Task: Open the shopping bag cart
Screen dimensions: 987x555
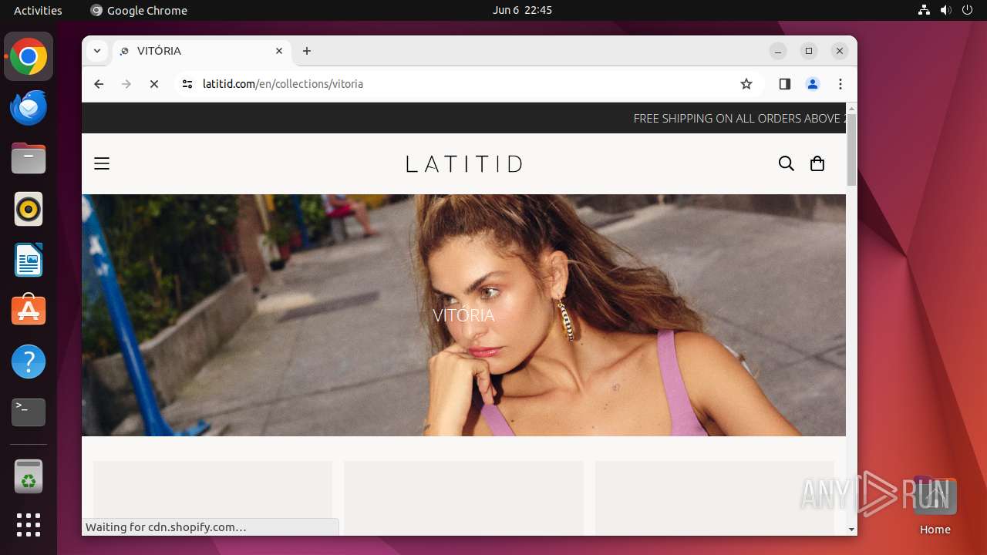Action: [817, 163]
